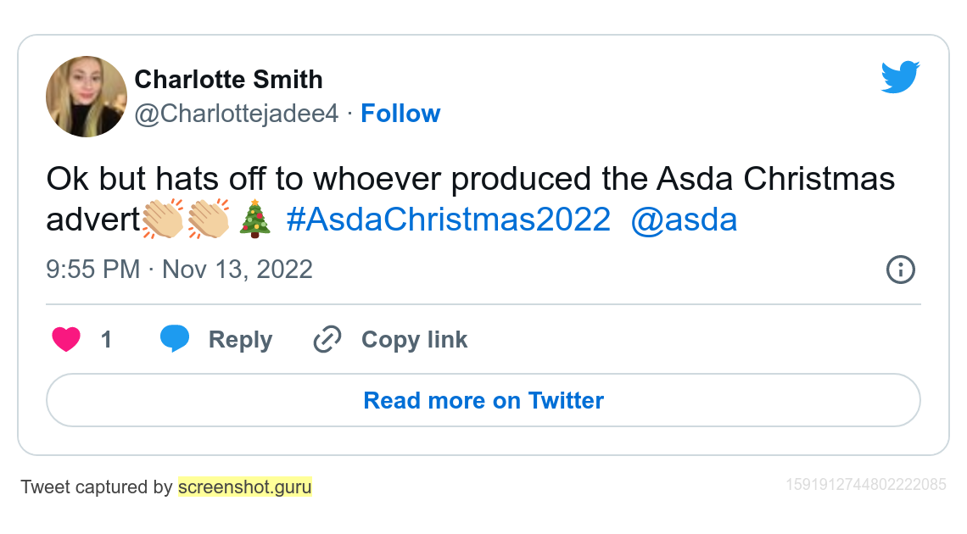Click the Twitter bird logo
Screen dimensions: 967x534
[x=900, y=77]
